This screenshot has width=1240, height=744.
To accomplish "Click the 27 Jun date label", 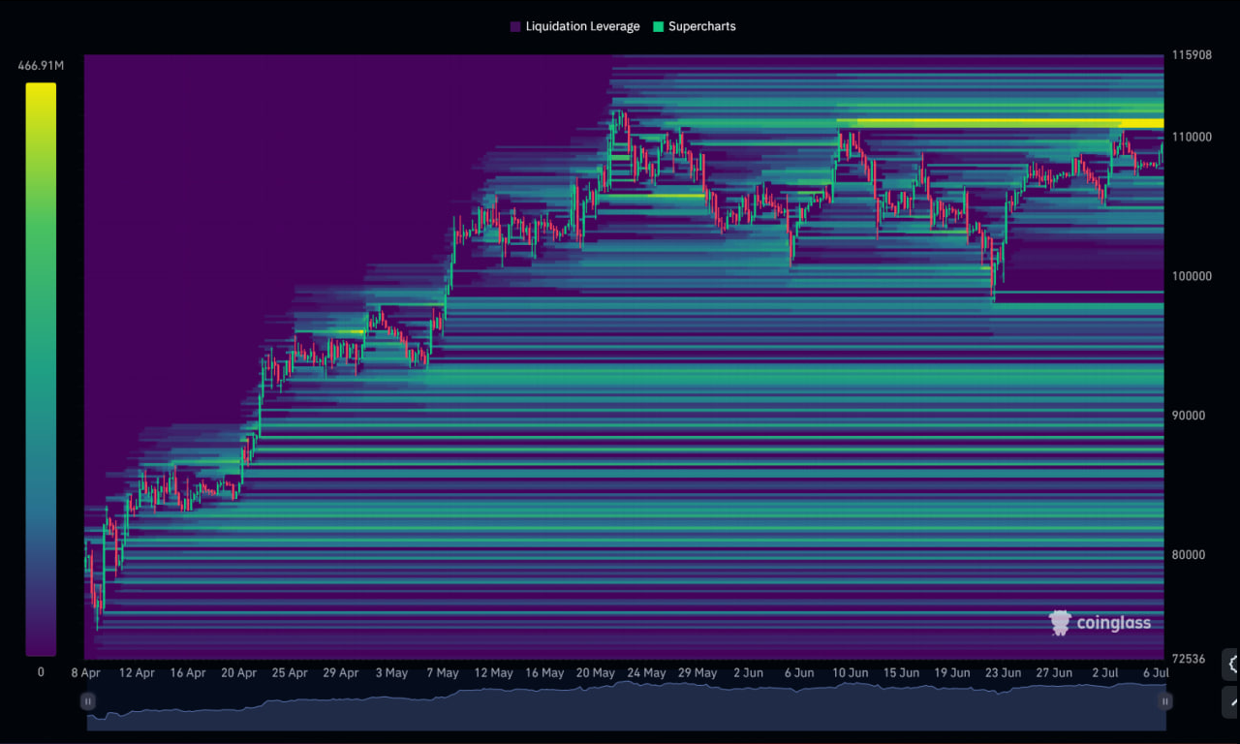I will coord(1054,672).
